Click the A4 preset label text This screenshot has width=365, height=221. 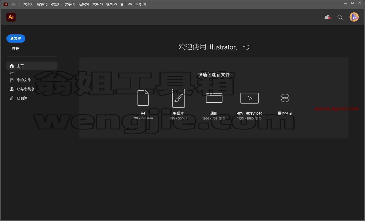[143, 113]
